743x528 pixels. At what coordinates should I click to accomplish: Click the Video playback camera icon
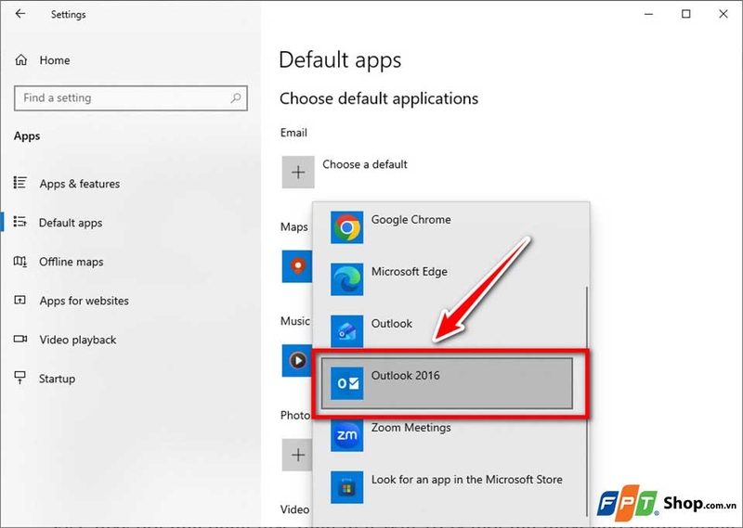[20, 339]
